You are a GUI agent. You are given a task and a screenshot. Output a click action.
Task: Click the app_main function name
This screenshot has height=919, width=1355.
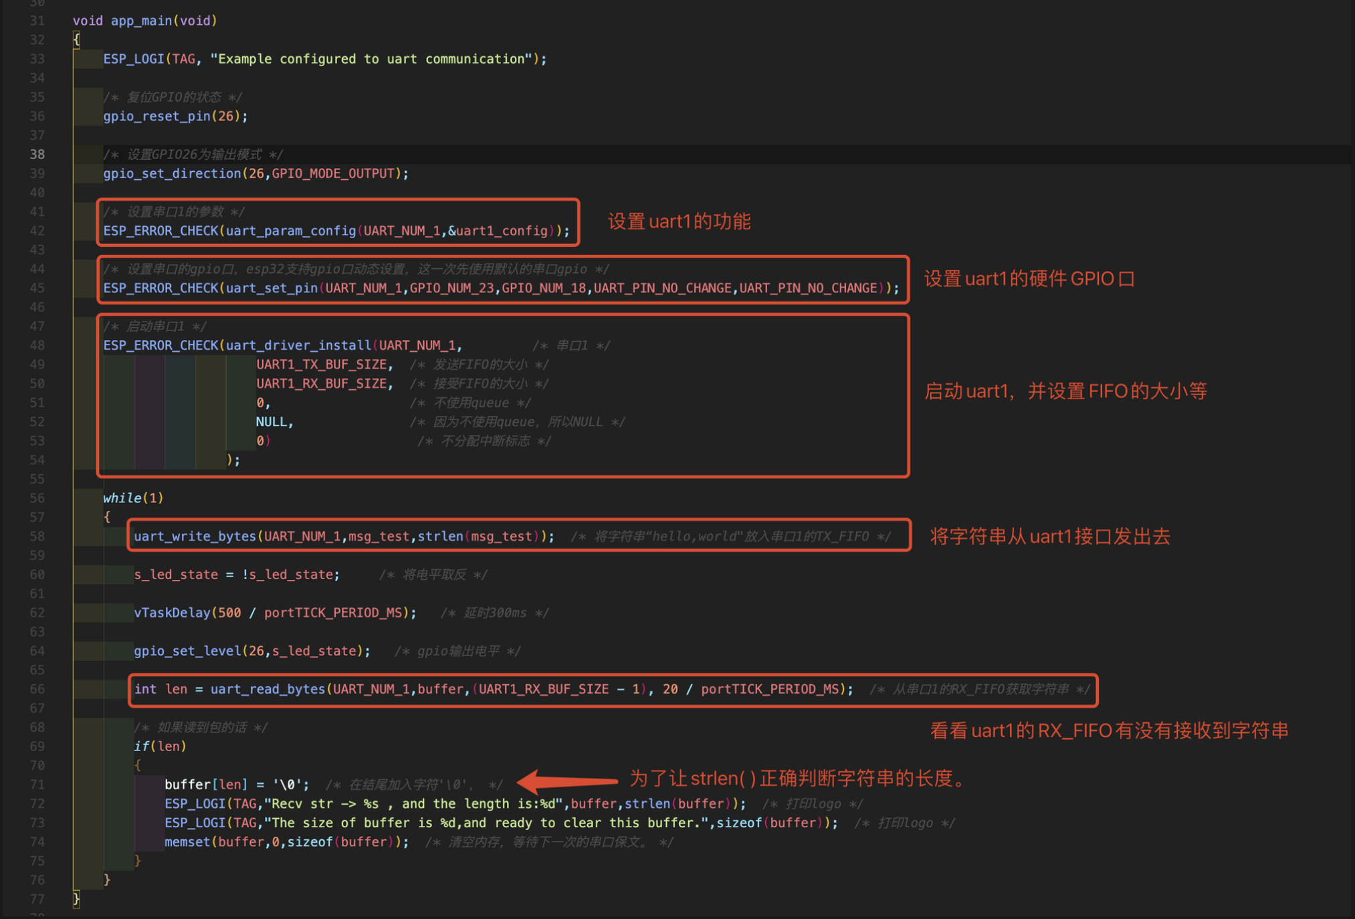pos(141,21)
